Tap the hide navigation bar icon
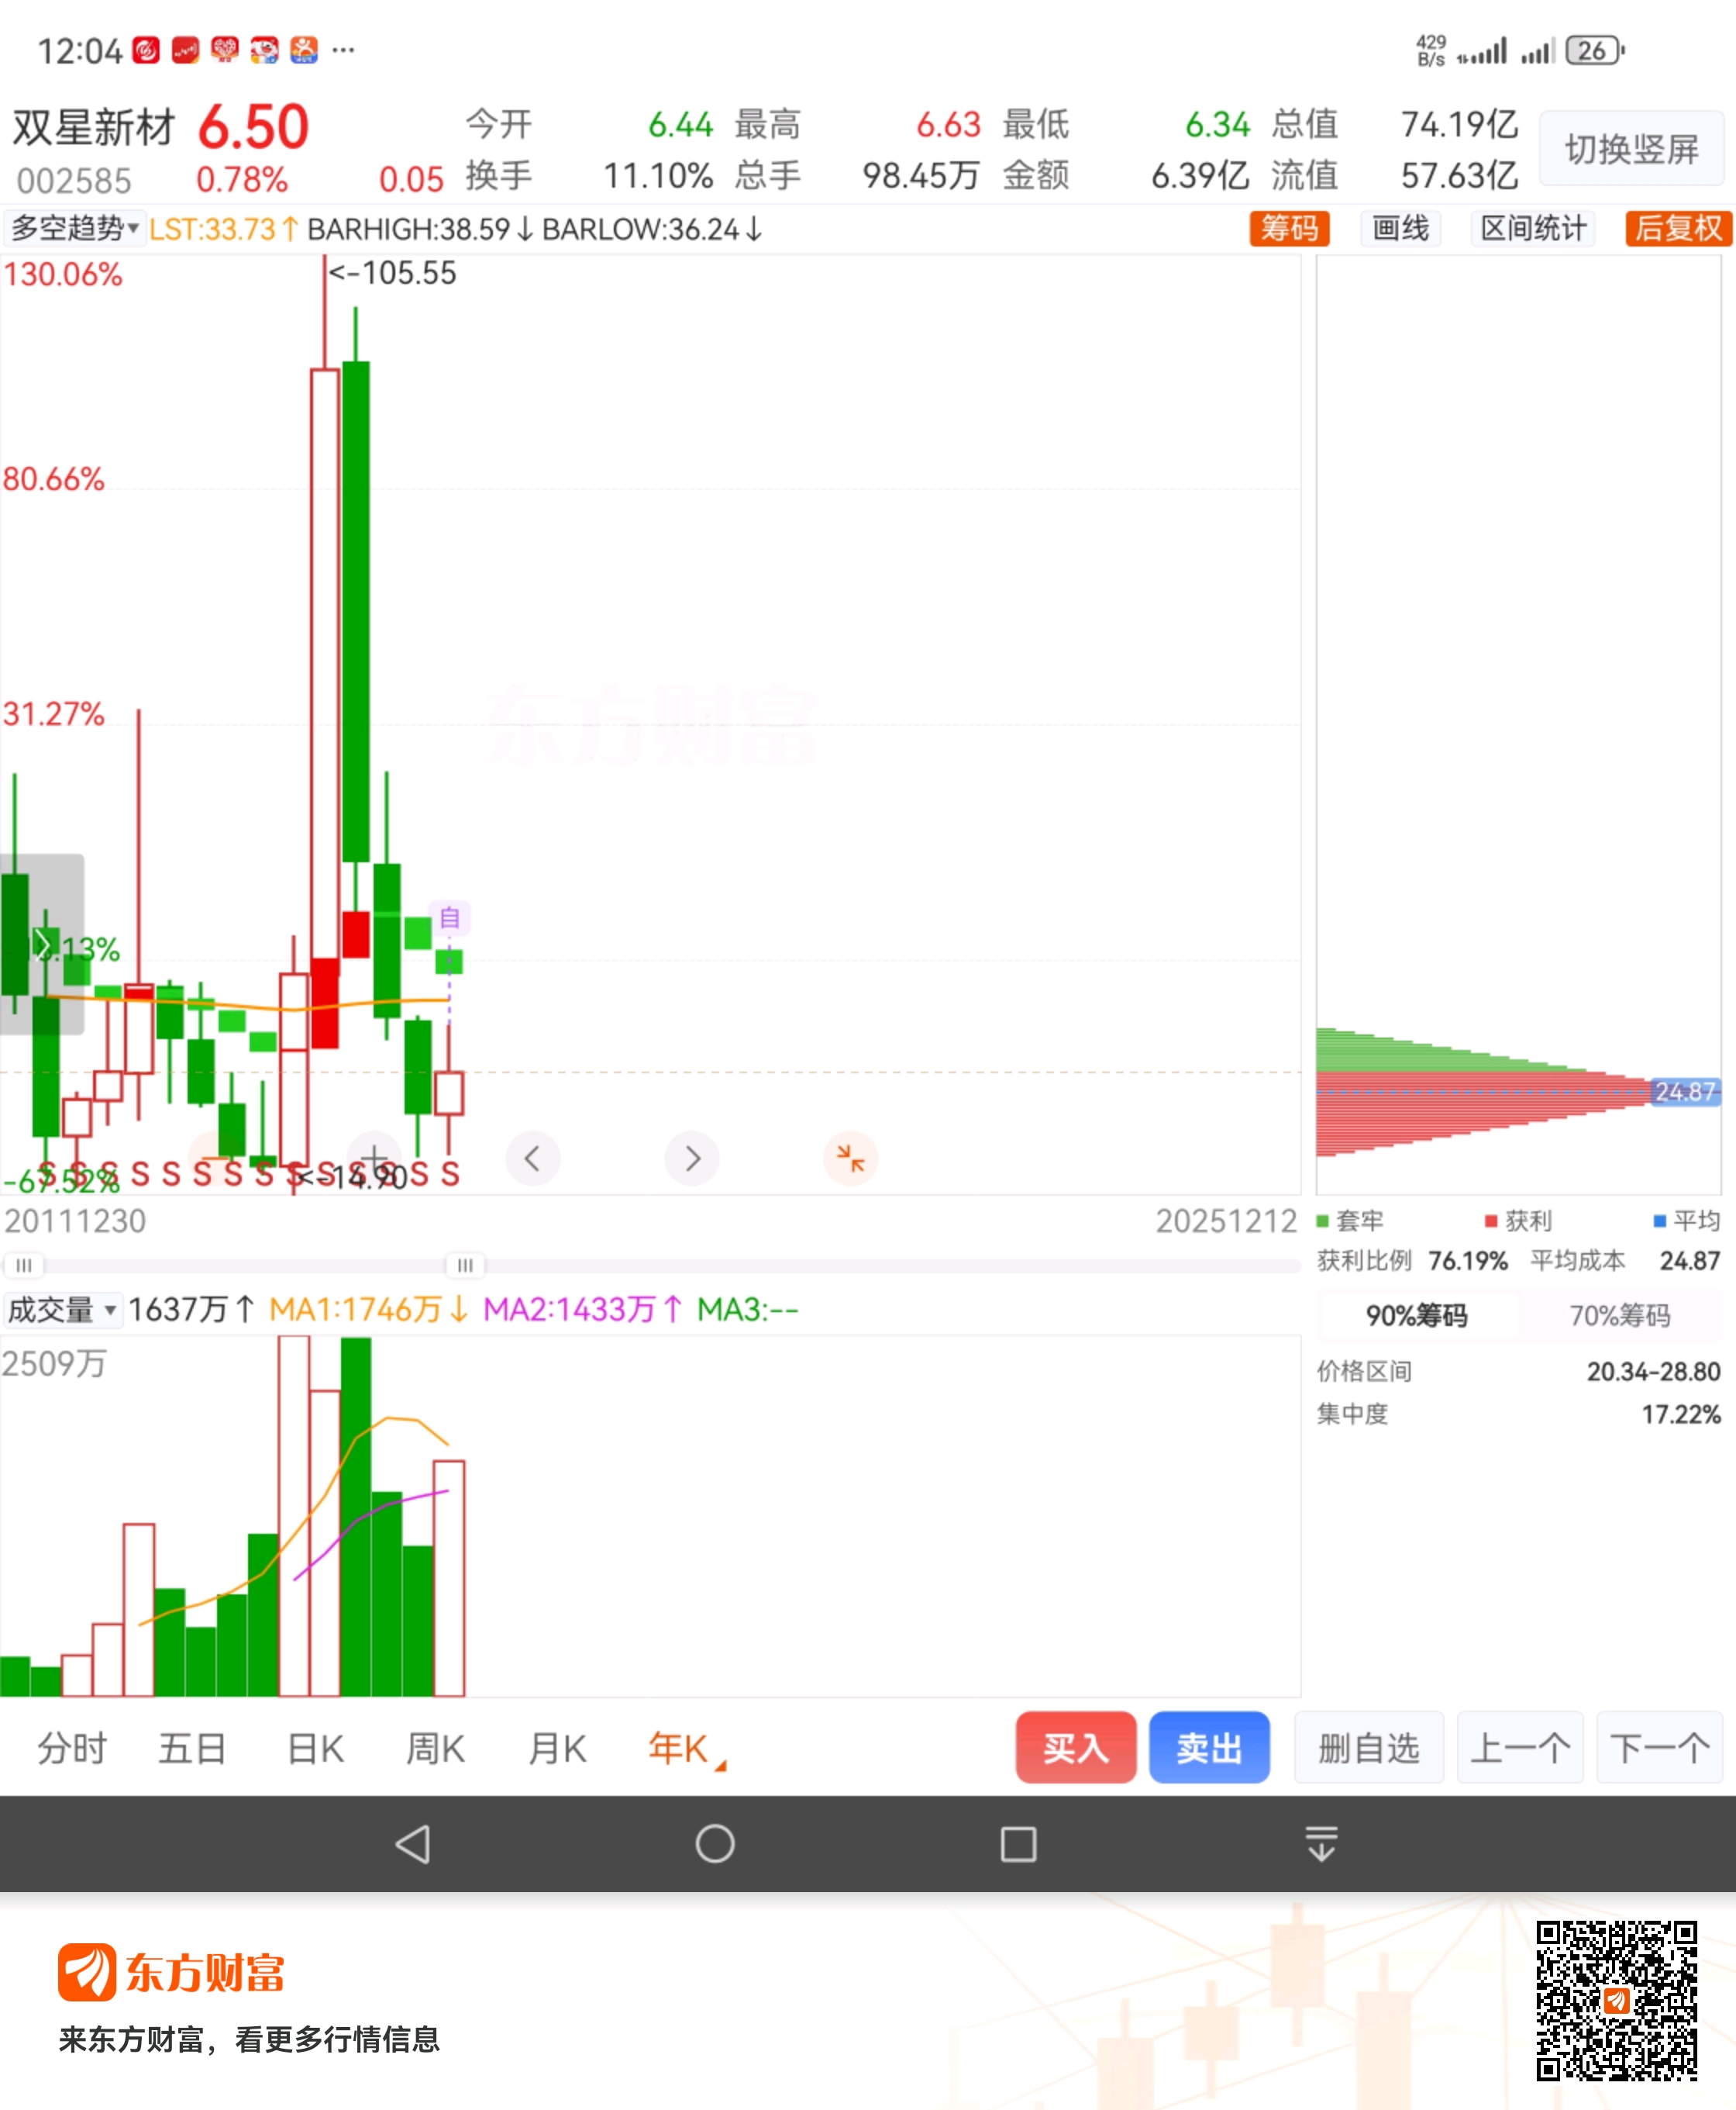This screenshot has height=2110, width=1736. [1321, 1844]
